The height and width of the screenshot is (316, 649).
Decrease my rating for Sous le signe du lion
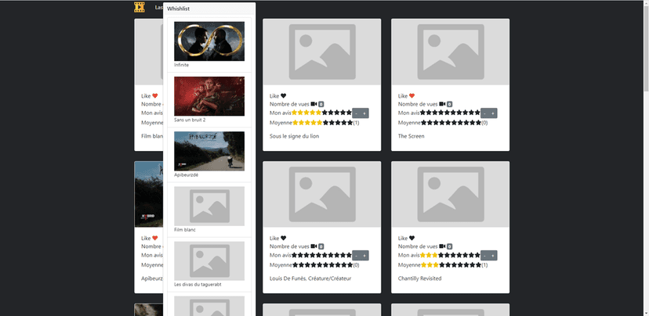356,113
